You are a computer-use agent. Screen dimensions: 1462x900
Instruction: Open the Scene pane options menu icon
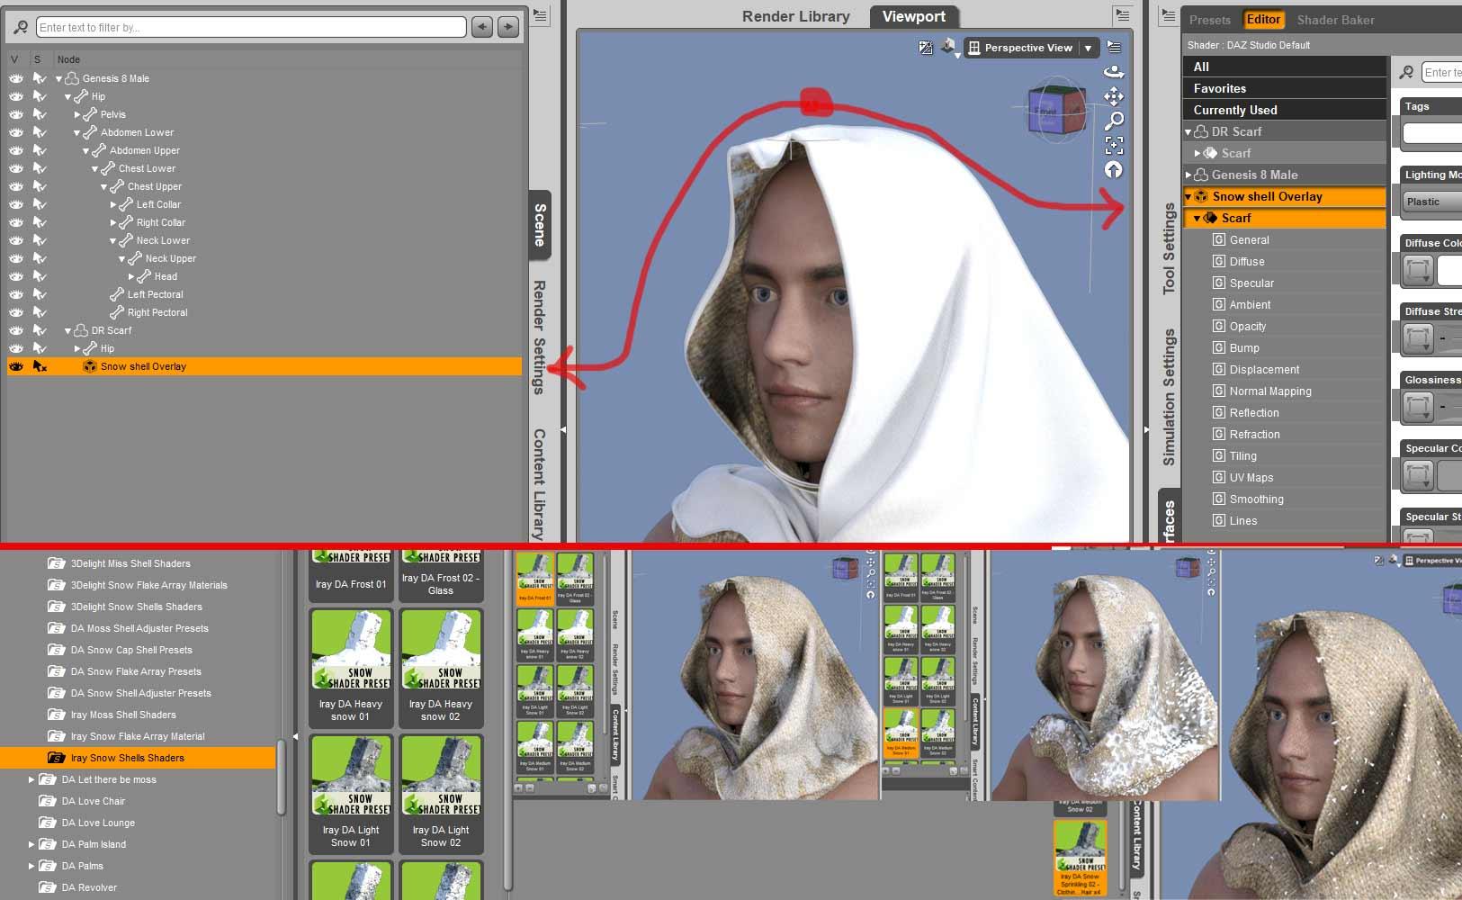[x=540, y=15]
